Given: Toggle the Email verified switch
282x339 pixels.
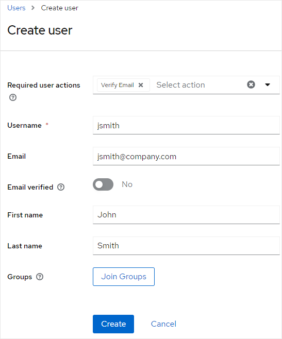Looking at the screenshot, I should coord(103,184).
